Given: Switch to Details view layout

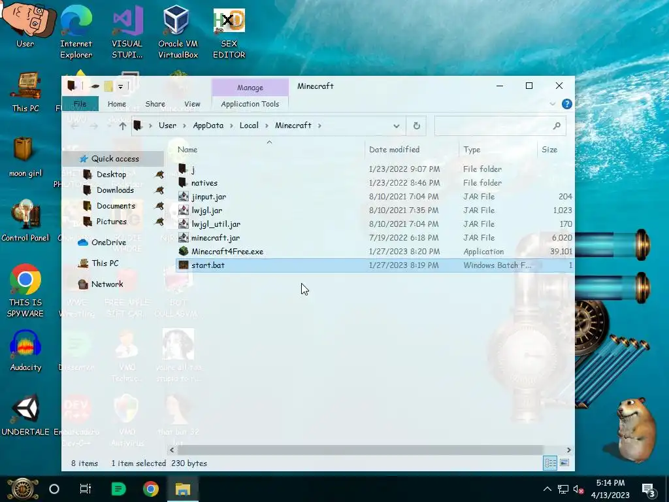Looking at the screenshot, I should 550,463.
